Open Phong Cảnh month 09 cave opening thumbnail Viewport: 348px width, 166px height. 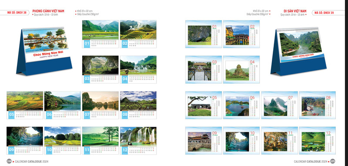pos(25,140)
